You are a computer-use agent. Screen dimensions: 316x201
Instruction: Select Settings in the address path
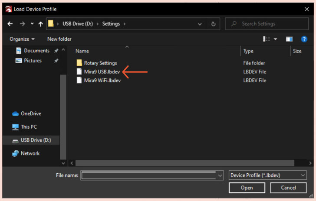(x=111, y=24)
